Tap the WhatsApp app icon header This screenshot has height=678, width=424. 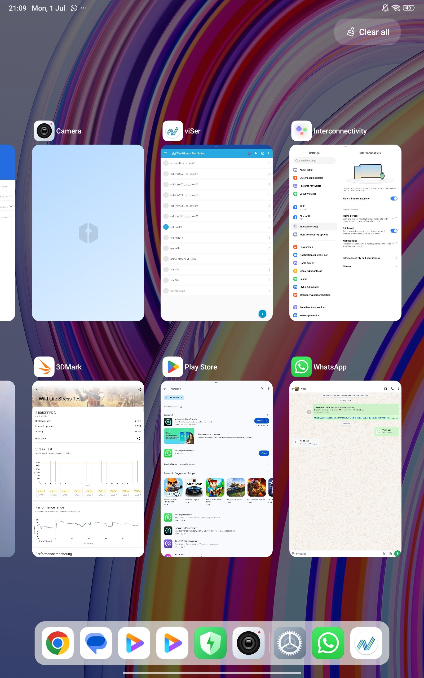click(x=302, y=367)
